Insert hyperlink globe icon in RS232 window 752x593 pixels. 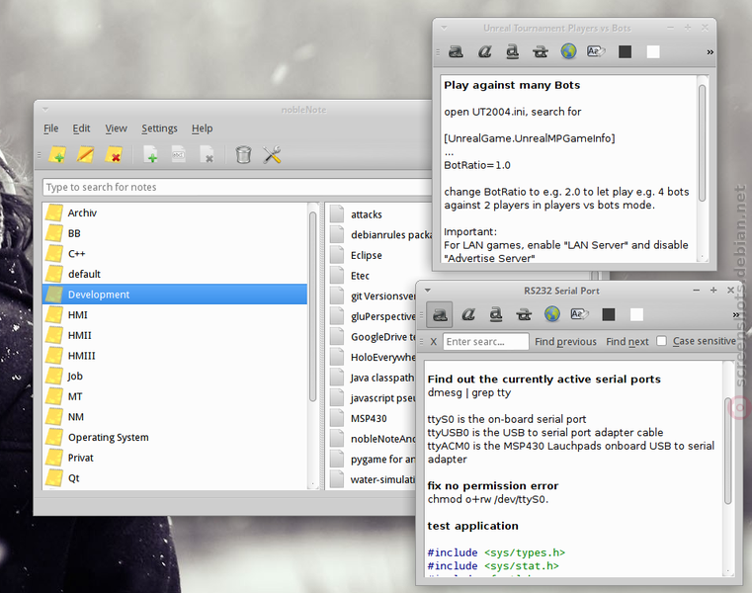[x=552, y=314]
